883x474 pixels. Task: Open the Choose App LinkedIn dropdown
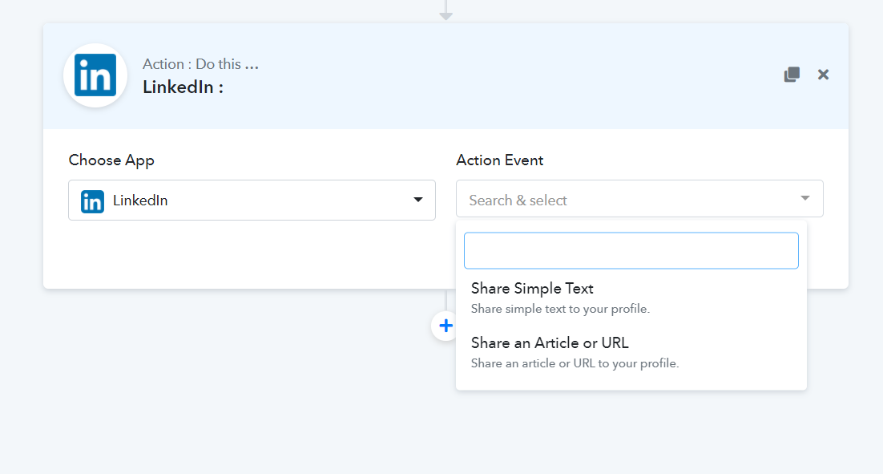coord(252,200)
